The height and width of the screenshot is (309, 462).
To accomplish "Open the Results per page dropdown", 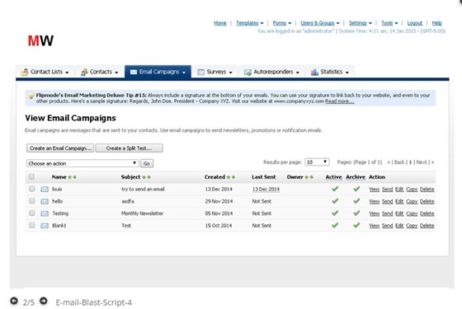I will tap(317, 162).
